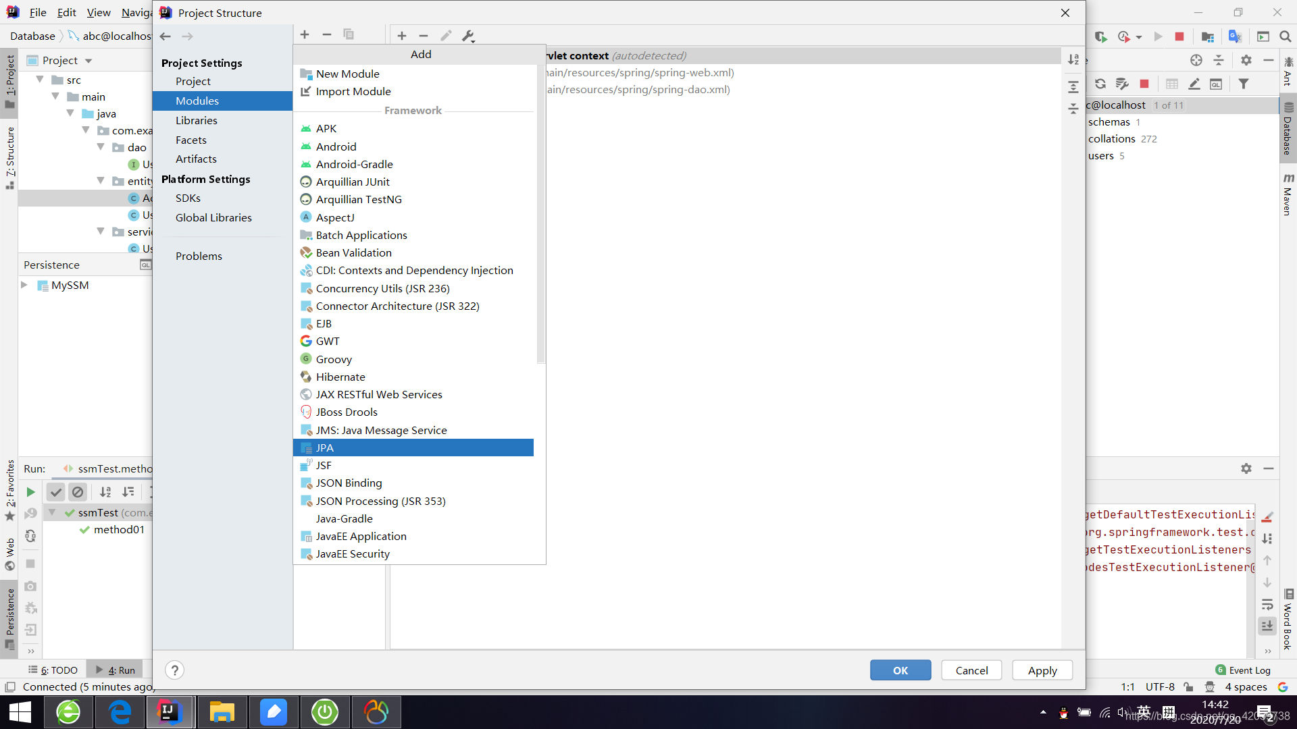
Task: Click the Cancel button
Action: 972,670
